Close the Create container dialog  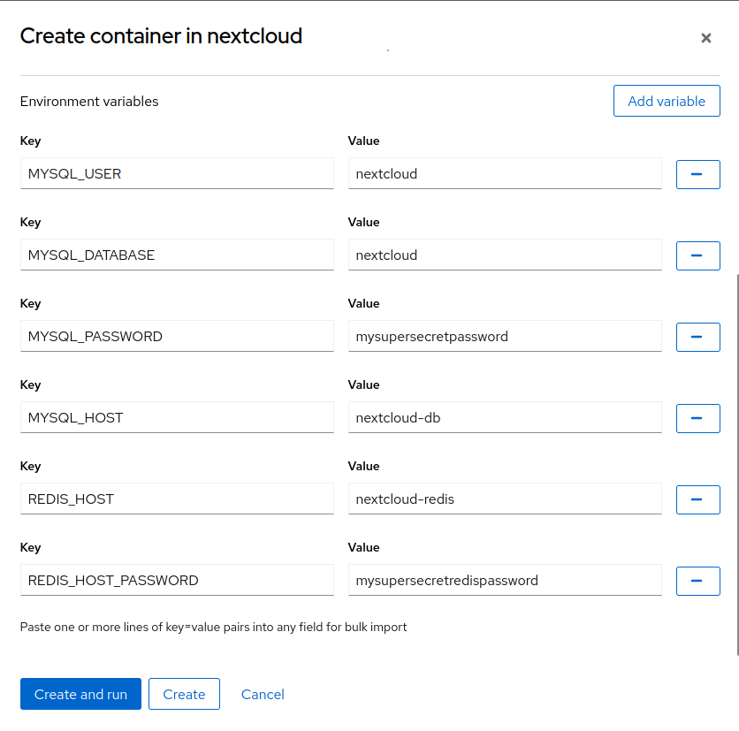(x=705, y=38)
